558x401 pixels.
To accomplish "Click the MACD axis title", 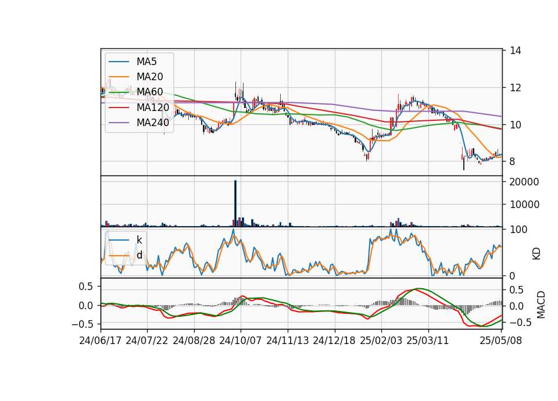I will coord(541,305).
